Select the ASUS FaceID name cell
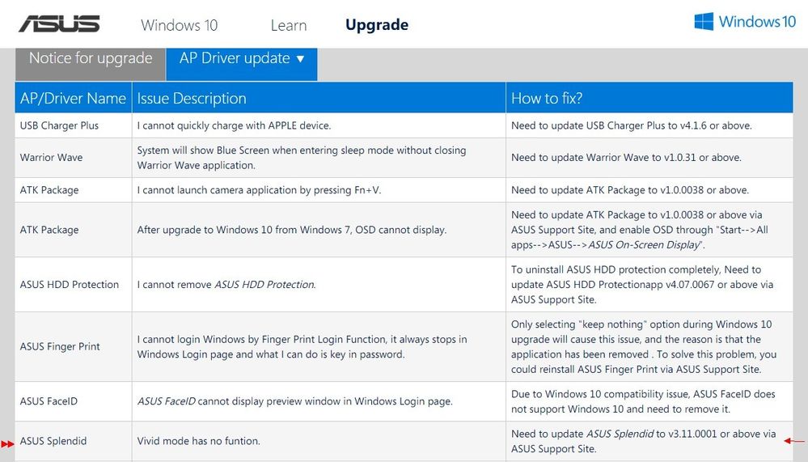Screen dimensions: 808x462 pos(49,401)
